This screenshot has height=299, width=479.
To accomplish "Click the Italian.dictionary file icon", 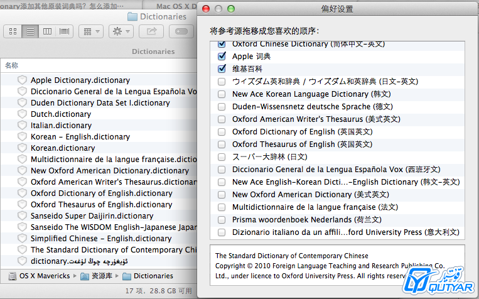I will click(22, 126).
